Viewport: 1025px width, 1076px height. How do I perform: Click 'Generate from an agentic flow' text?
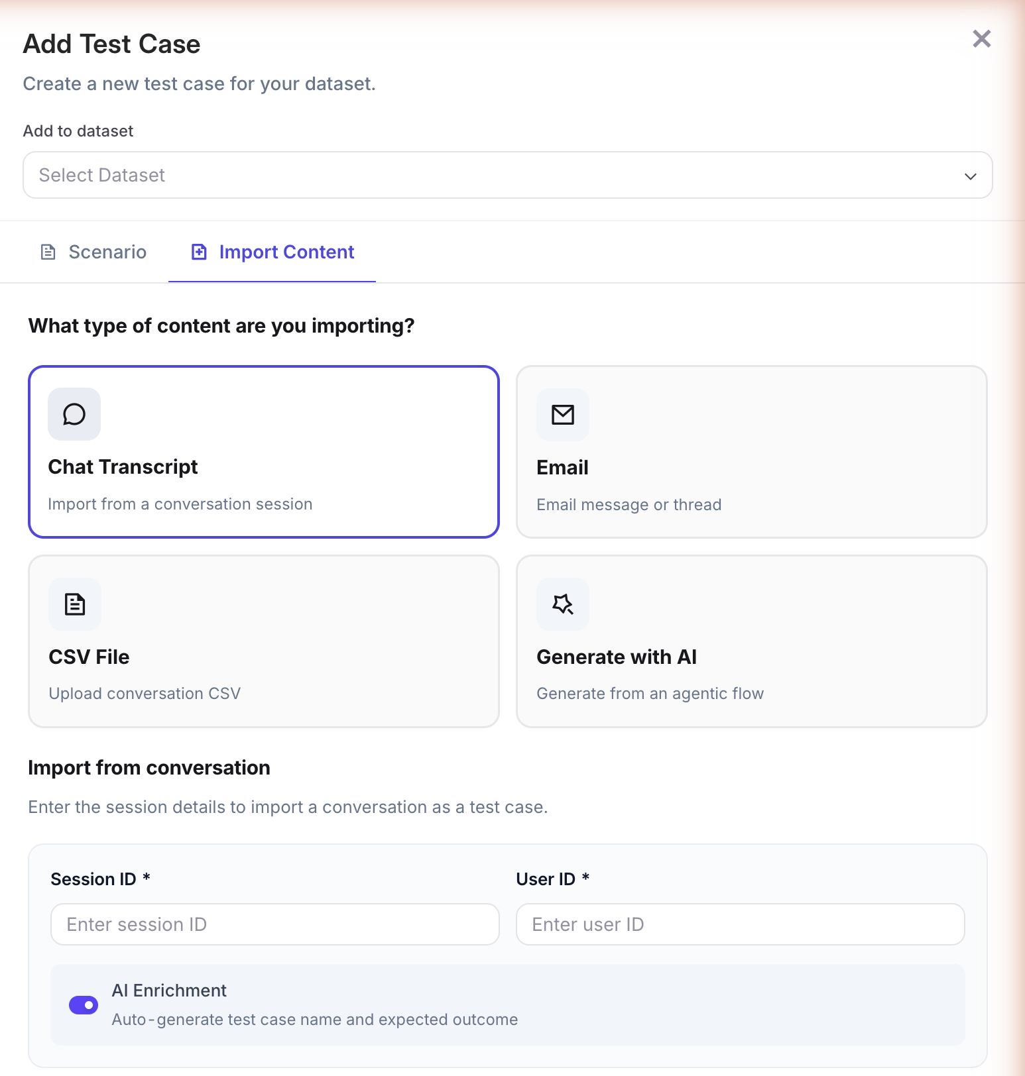(650, 694)
